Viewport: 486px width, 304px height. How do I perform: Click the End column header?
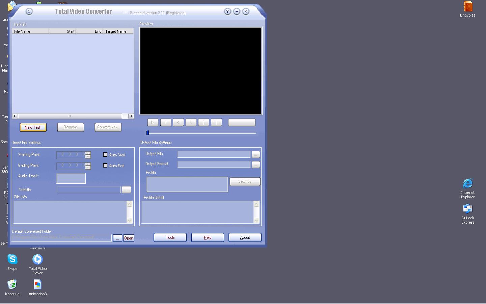[x=89, y=31]
